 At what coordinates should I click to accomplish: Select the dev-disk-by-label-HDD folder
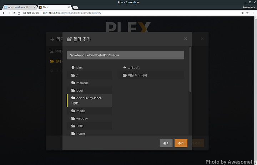point(89,100)
